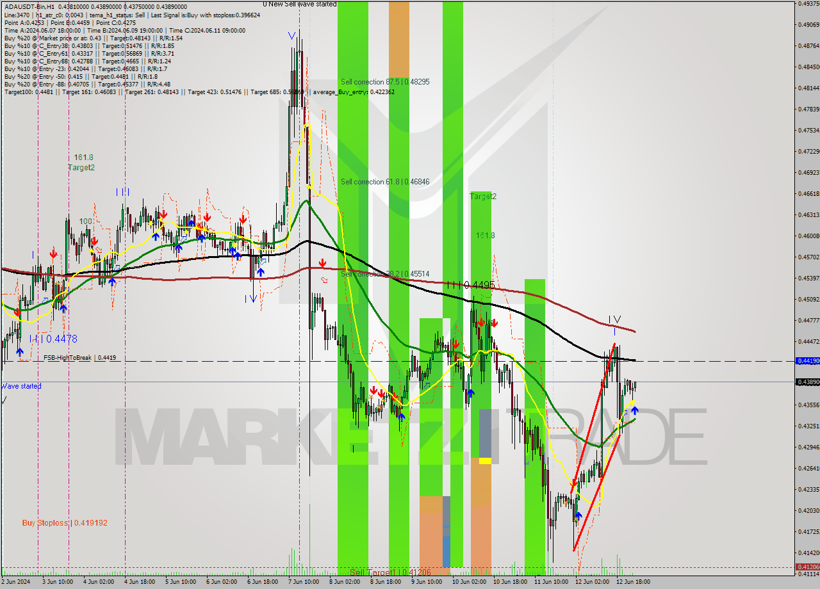Select the '9 Jun 10:00' time axis label
The width and height of the screenshot is (820, 589).
tap(426, 582)
